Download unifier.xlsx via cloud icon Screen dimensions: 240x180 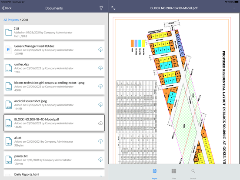point(100,68)
